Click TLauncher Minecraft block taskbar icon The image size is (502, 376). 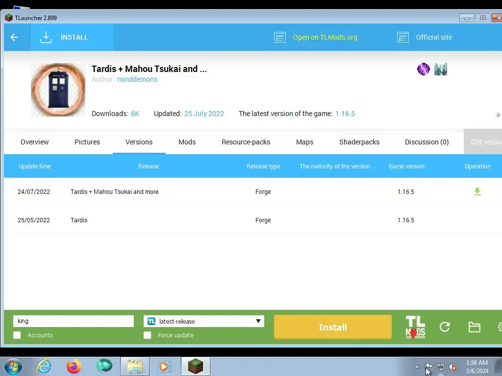(195, 366)
